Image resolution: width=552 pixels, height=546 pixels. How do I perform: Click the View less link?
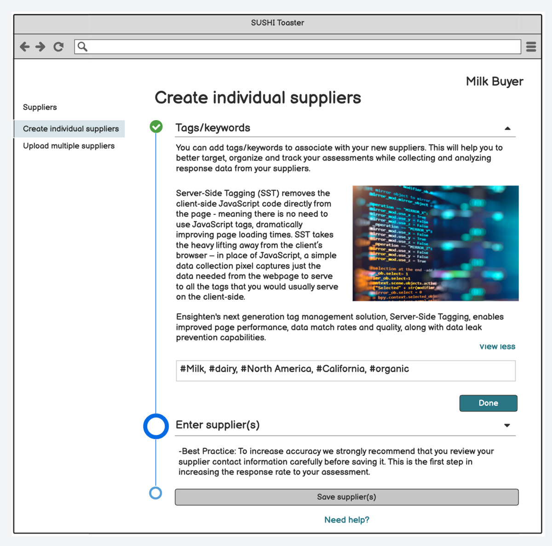pyautogui.click(x=497, y=346)
